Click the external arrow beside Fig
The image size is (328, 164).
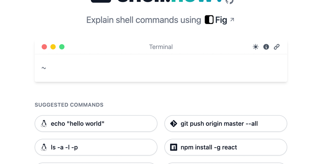point(232,20)
